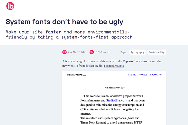Screen dimensions: 188x125
Task: Click the word count document icon
Action: pos(92,52)
